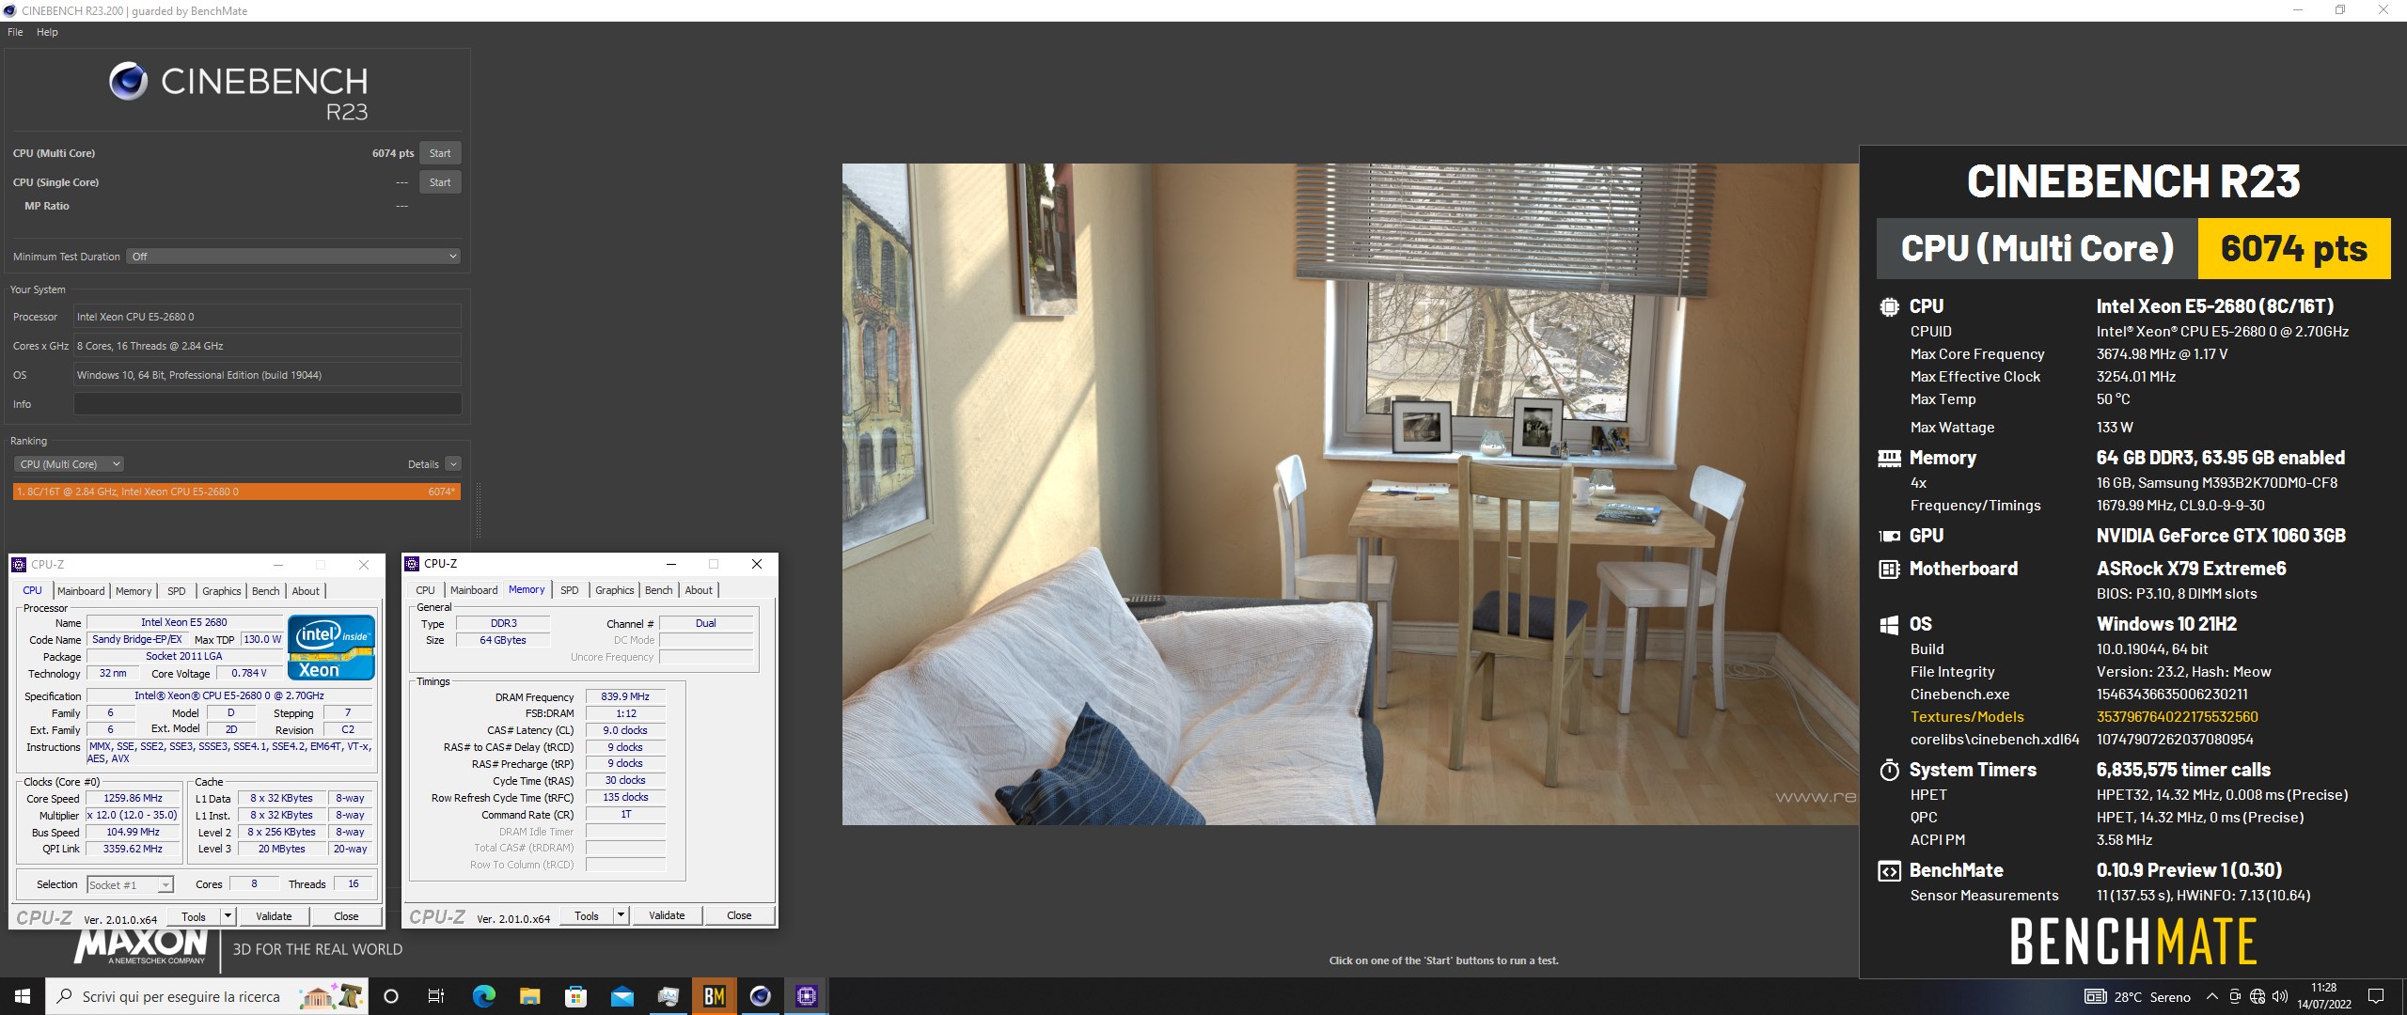Click Validate in CPU-Z CPU window
Screen dimensions: 2407x1015
274,916
